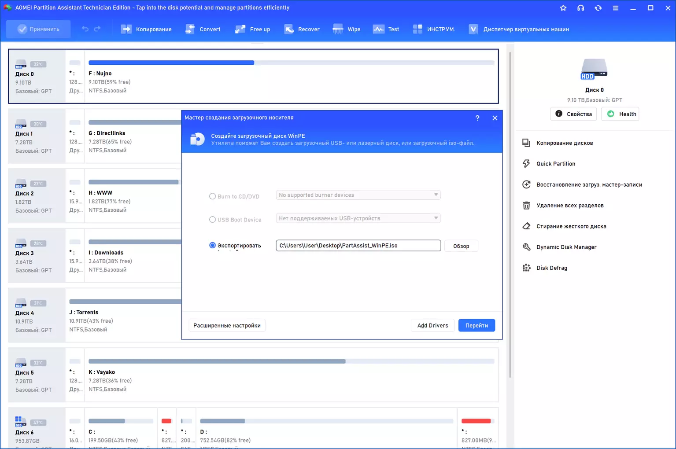
Task: Choose Quick Partition in the sidebar
Action: point(556,164)
